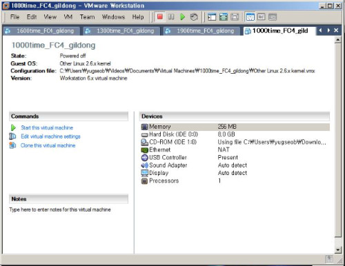
Task: Click the Ethernet value NAT
Action: coord(224,150)
